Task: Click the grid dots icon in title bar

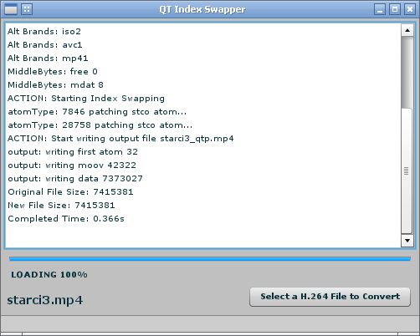Action: point(27,9)
